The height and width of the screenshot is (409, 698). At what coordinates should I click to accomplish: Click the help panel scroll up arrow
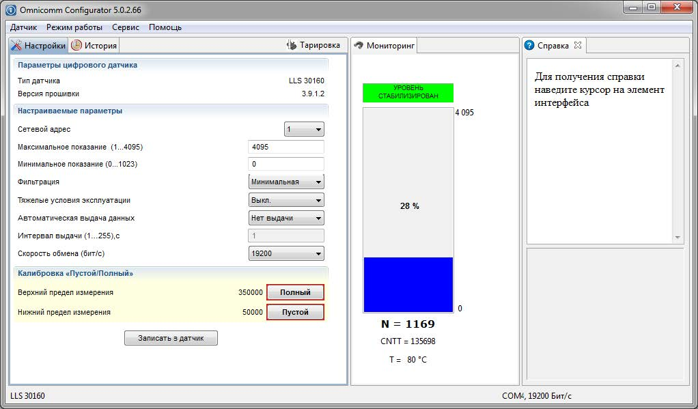(678, 66)
